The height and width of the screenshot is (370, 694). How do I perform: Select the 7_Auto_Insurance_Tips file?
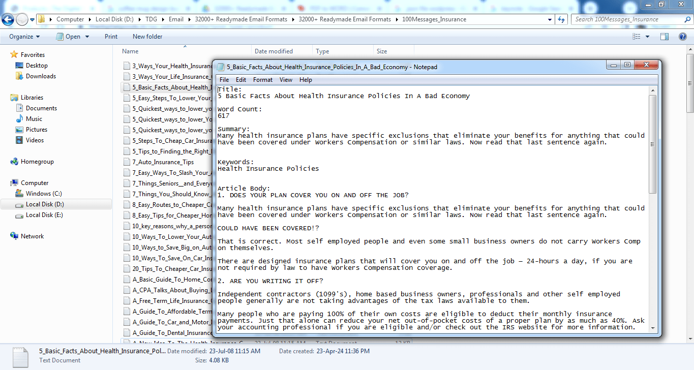click(163, 162)
